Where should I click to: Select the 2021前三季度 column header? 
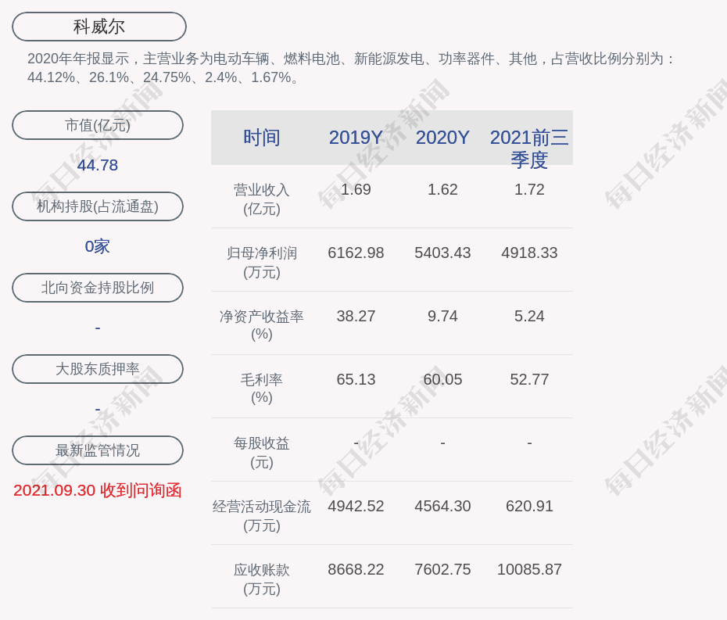click(529, 148)
